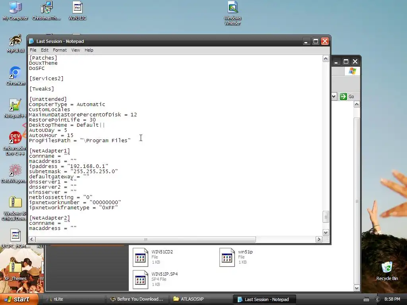Launch the Chromium desktop shortcut

point(16,76)
